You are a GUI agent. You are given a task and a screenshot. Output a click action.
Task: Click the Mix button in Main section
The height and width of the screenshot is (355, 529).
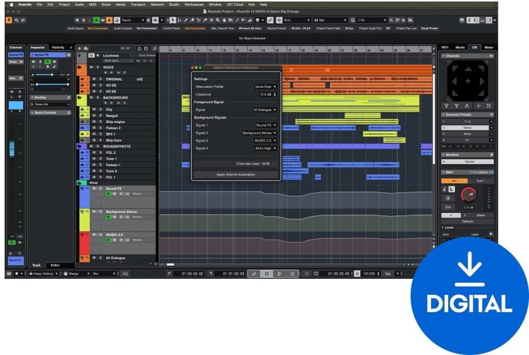[454, 181]
